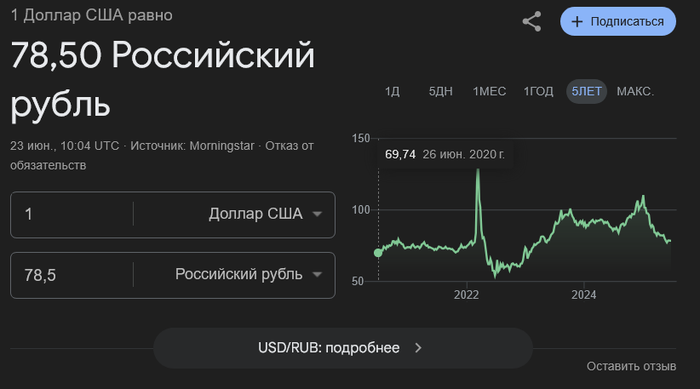Click the ruble amount field showing 78,5

pyautogui.click(x=72, y=275)
